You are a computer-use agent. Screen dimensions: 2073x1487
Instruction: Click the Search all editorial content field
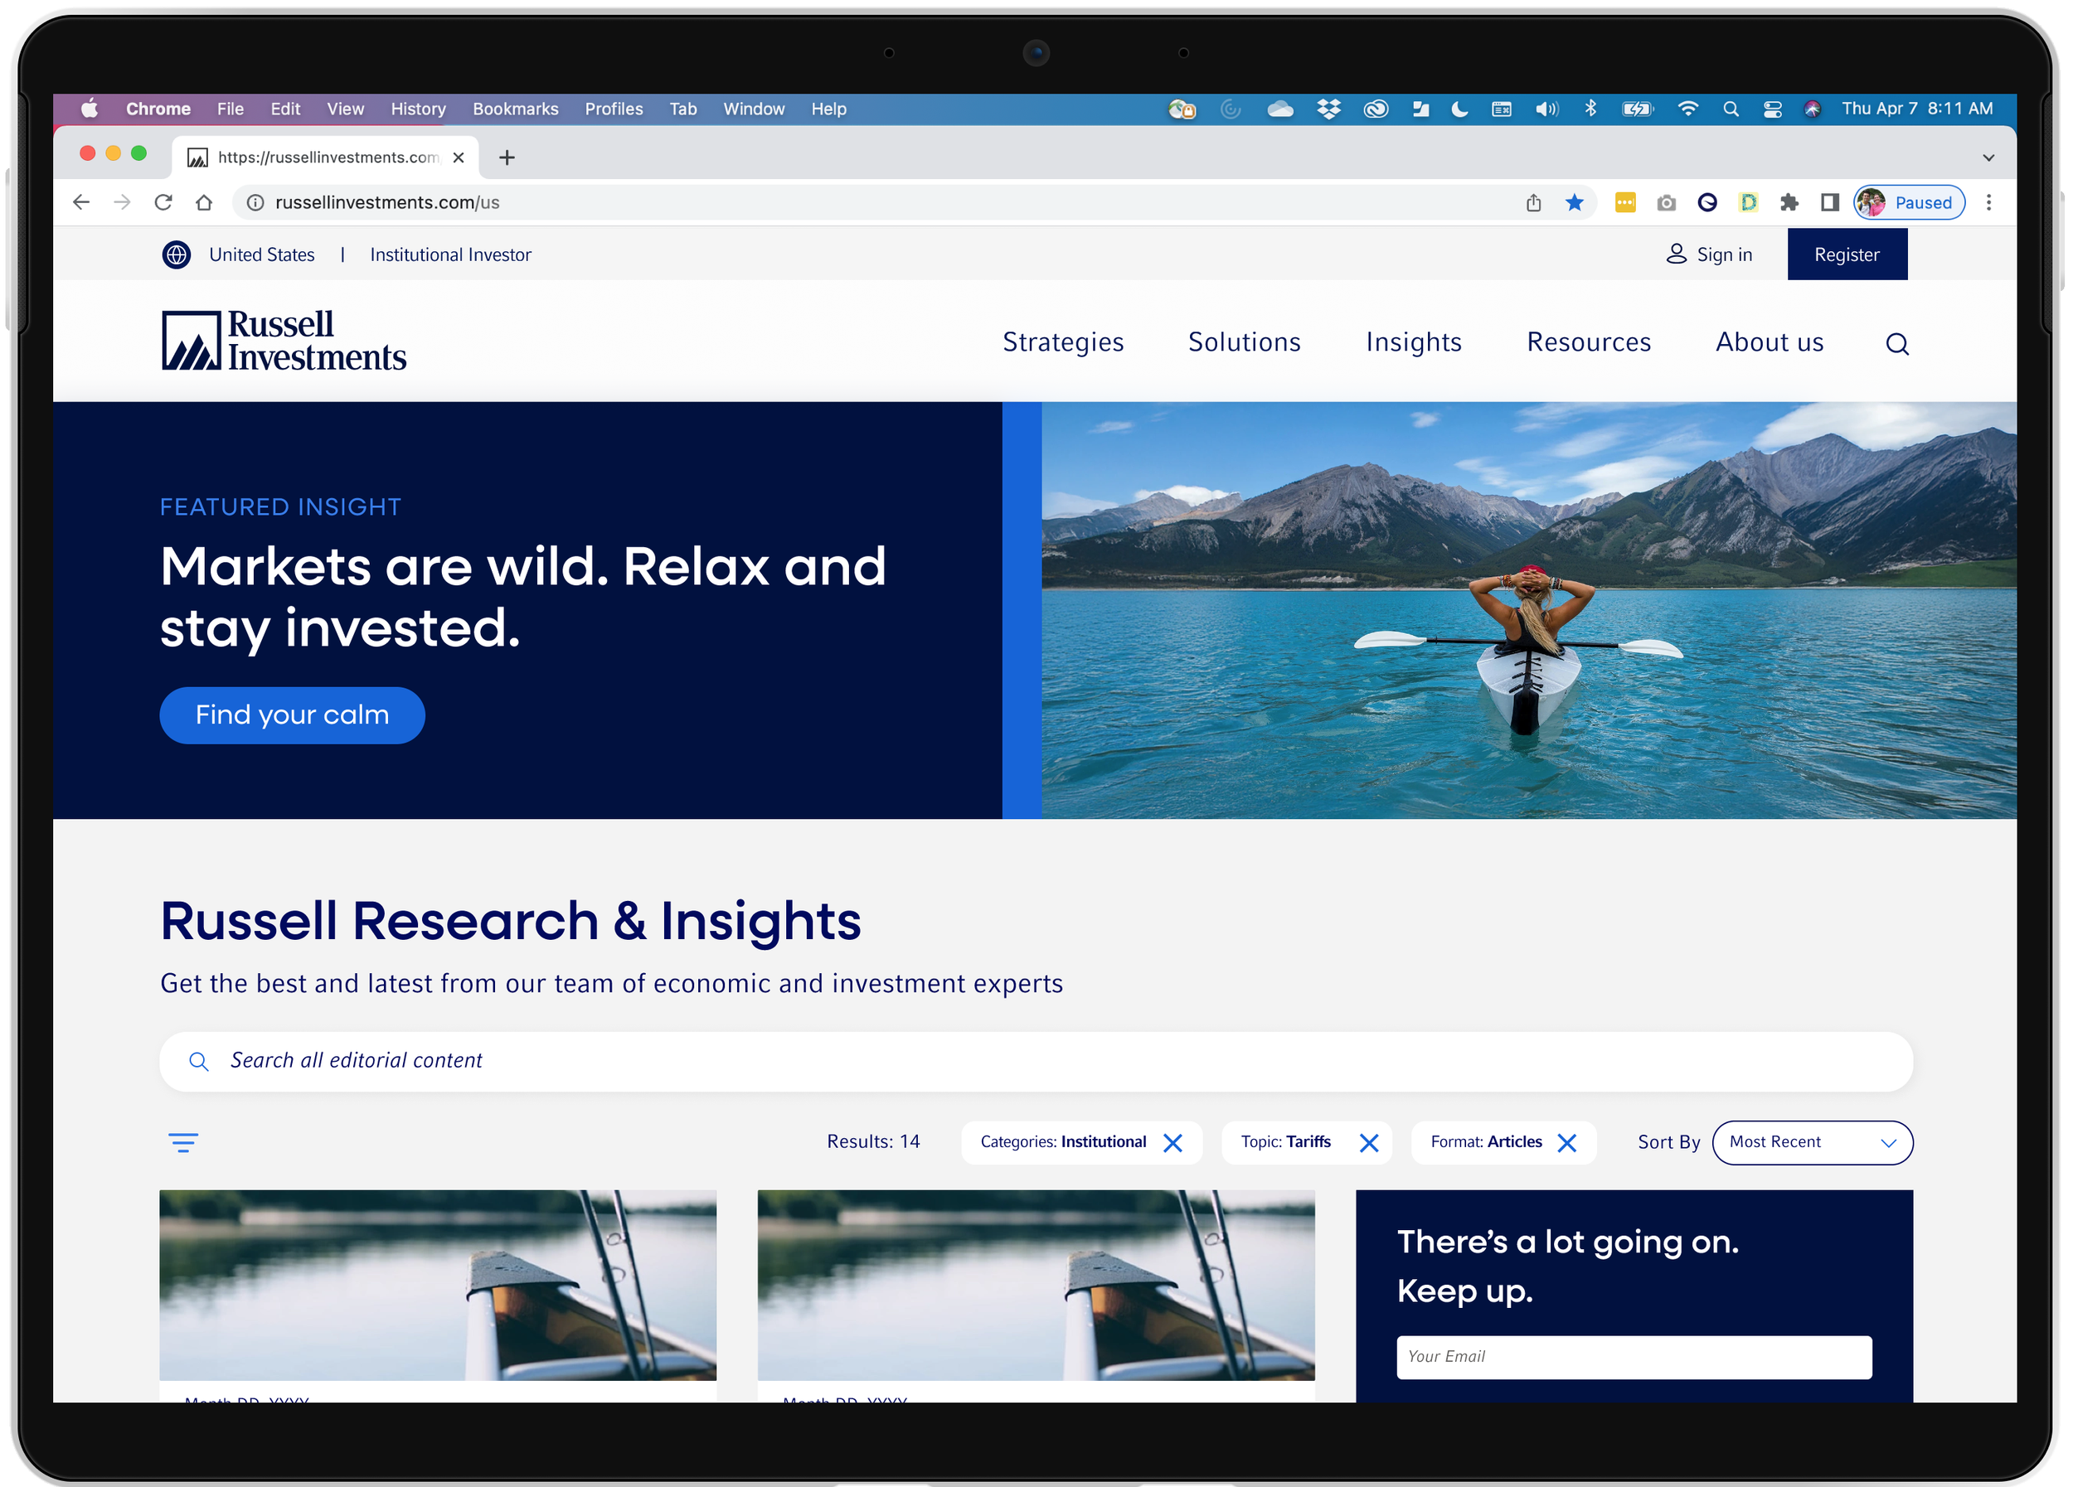coord(1035,1060)
